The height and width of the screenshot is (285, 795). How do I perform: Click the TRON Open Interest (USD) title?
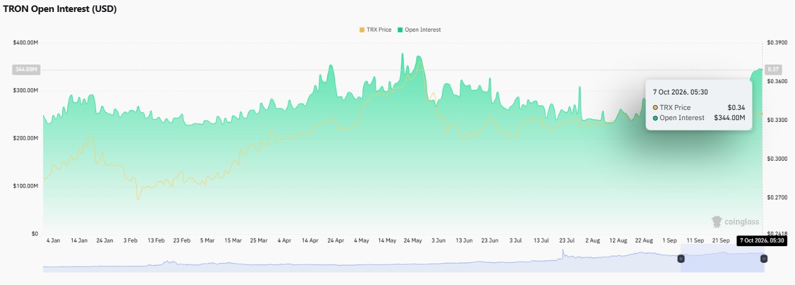click(60, 9)
